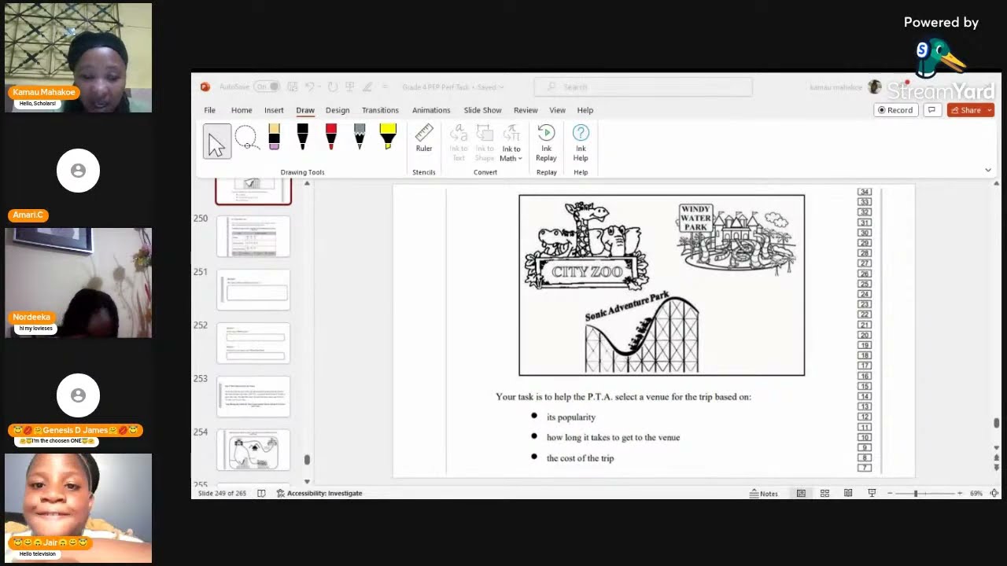Switch to the Insert tab
This screenshot has height=566, width=1007.
point(274,110)
